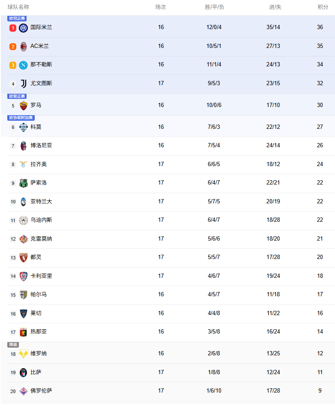
Task: Click the 球队名称 column header
Action: click(x=18, y=7)
